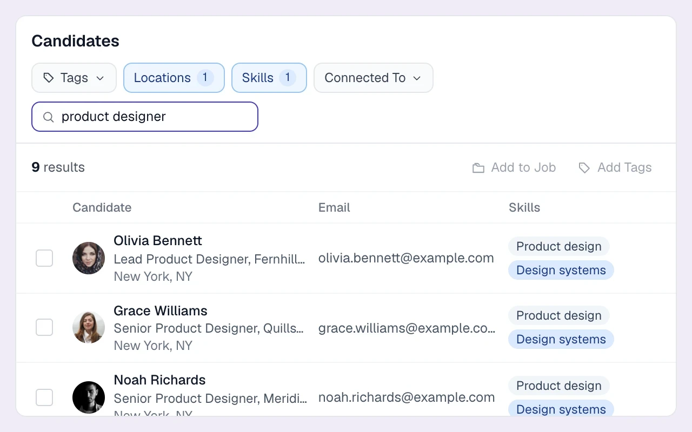Viewport: 692px width, 432px height.
Task: Click Olivia Bennett's Product design tag
Action: pyautogui.click(x=559, y=246)
